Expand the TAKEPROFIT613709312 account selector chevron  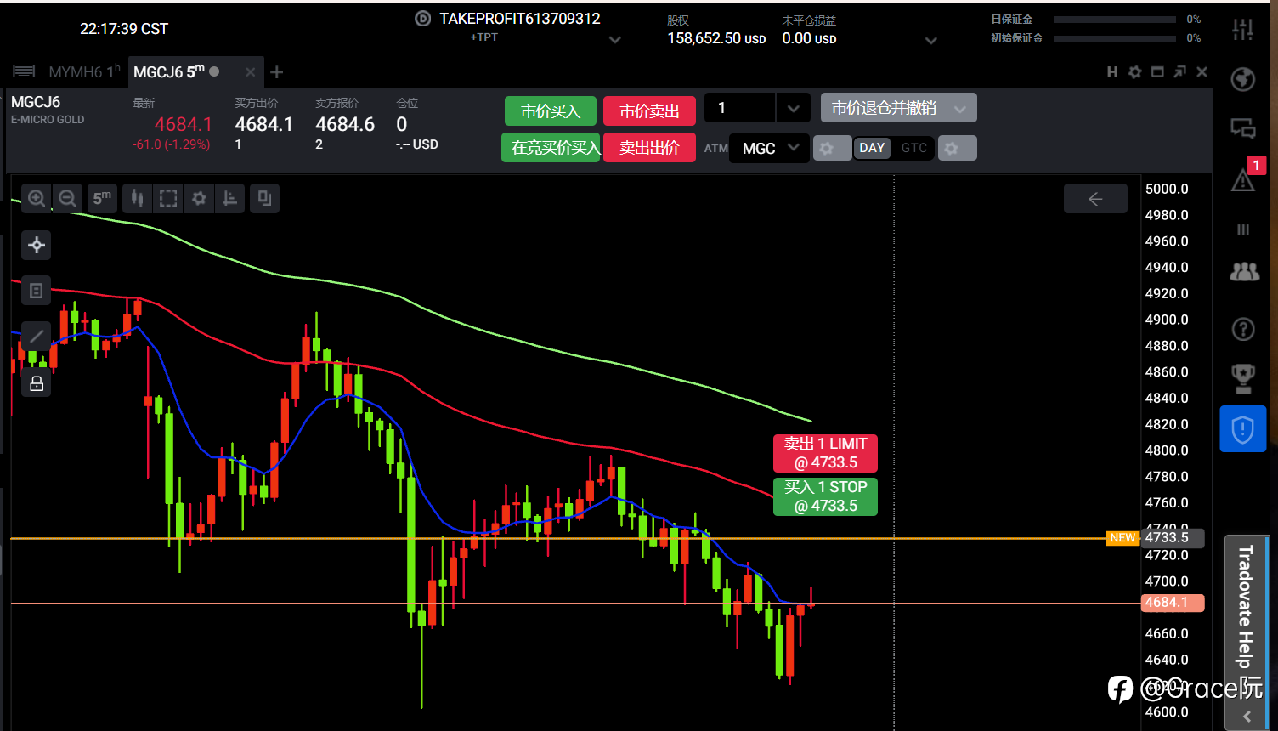click(615, 39)
